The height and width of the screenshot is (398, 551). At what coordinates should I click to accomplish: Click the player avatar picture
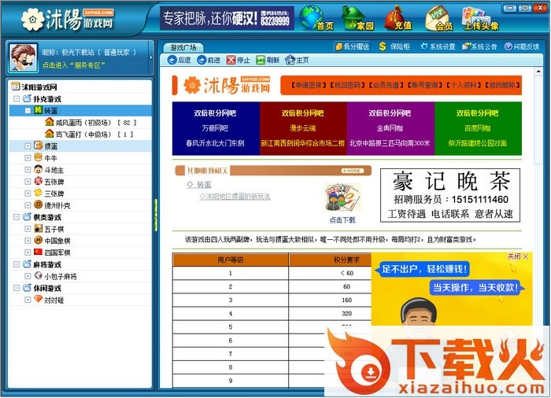point(22,57)
